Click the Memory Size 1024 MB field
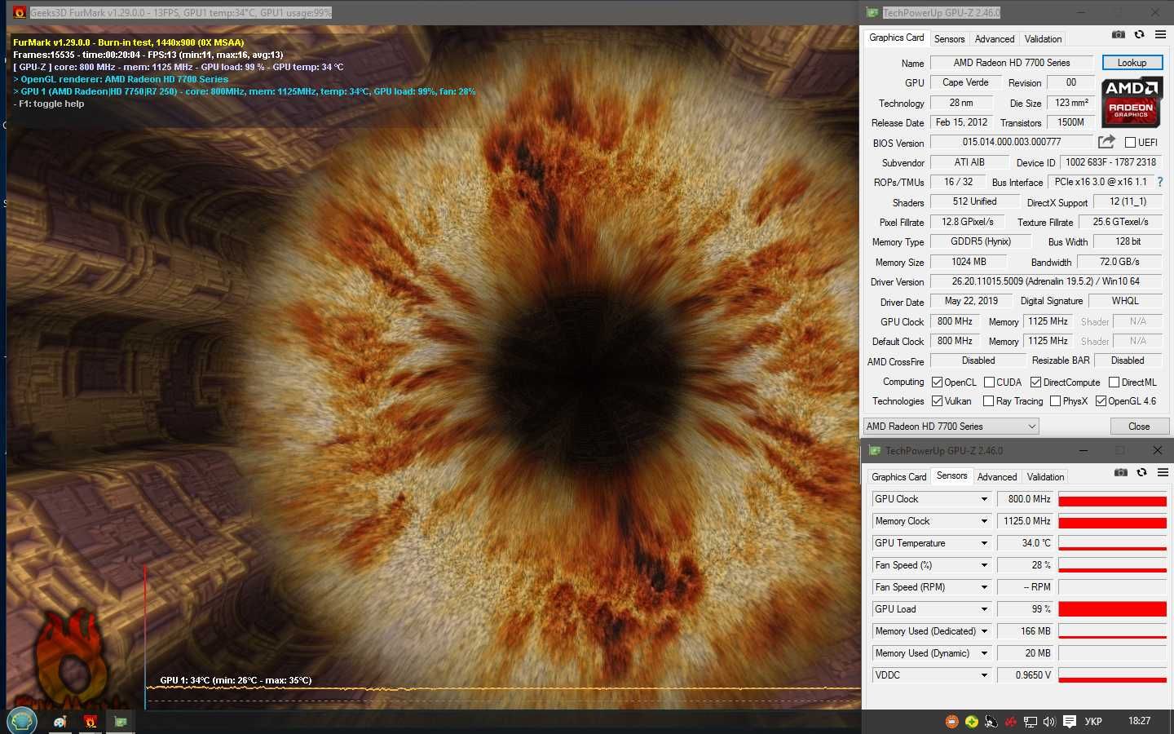1174x734 pixels. (968, 262)
